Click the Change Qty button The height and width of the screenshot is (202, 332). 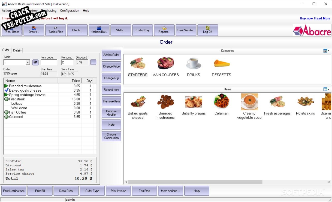(x=111, y=78)
